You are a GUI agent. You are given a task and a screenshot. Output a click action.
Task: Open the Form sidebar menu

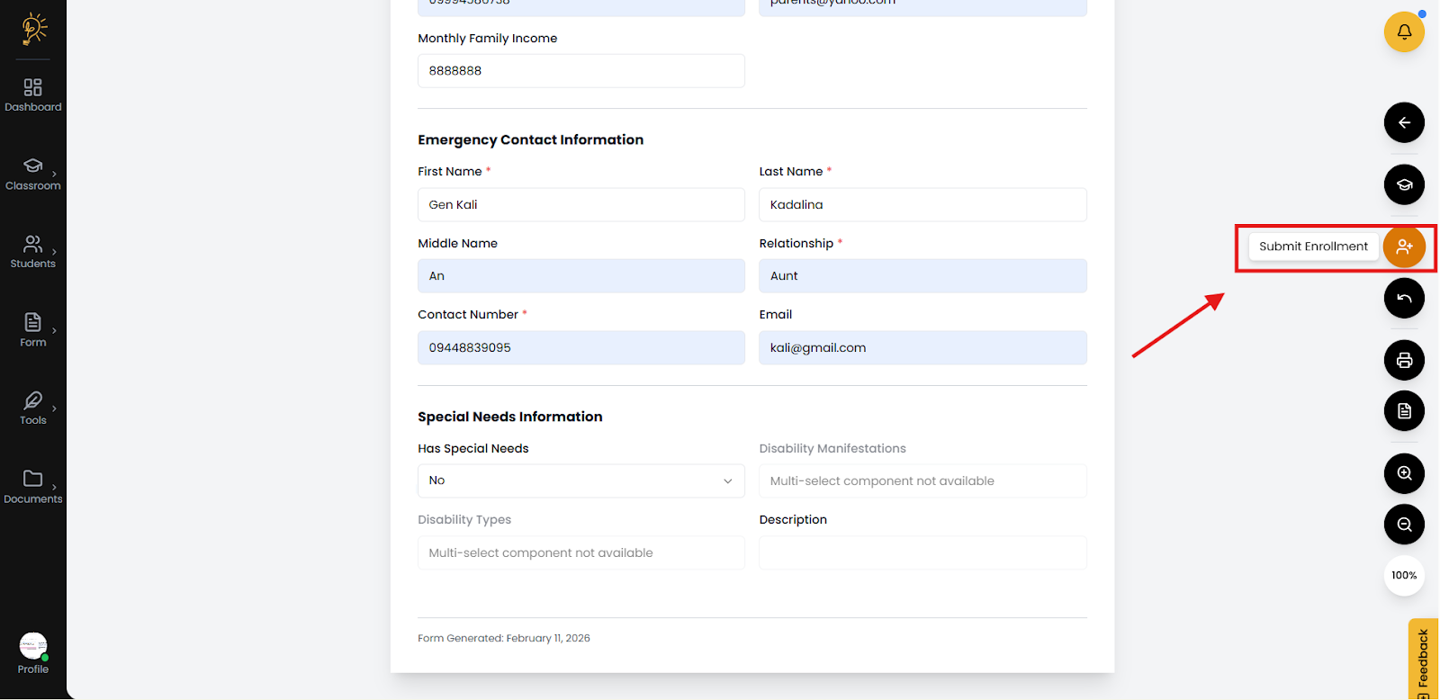point(33,329)
